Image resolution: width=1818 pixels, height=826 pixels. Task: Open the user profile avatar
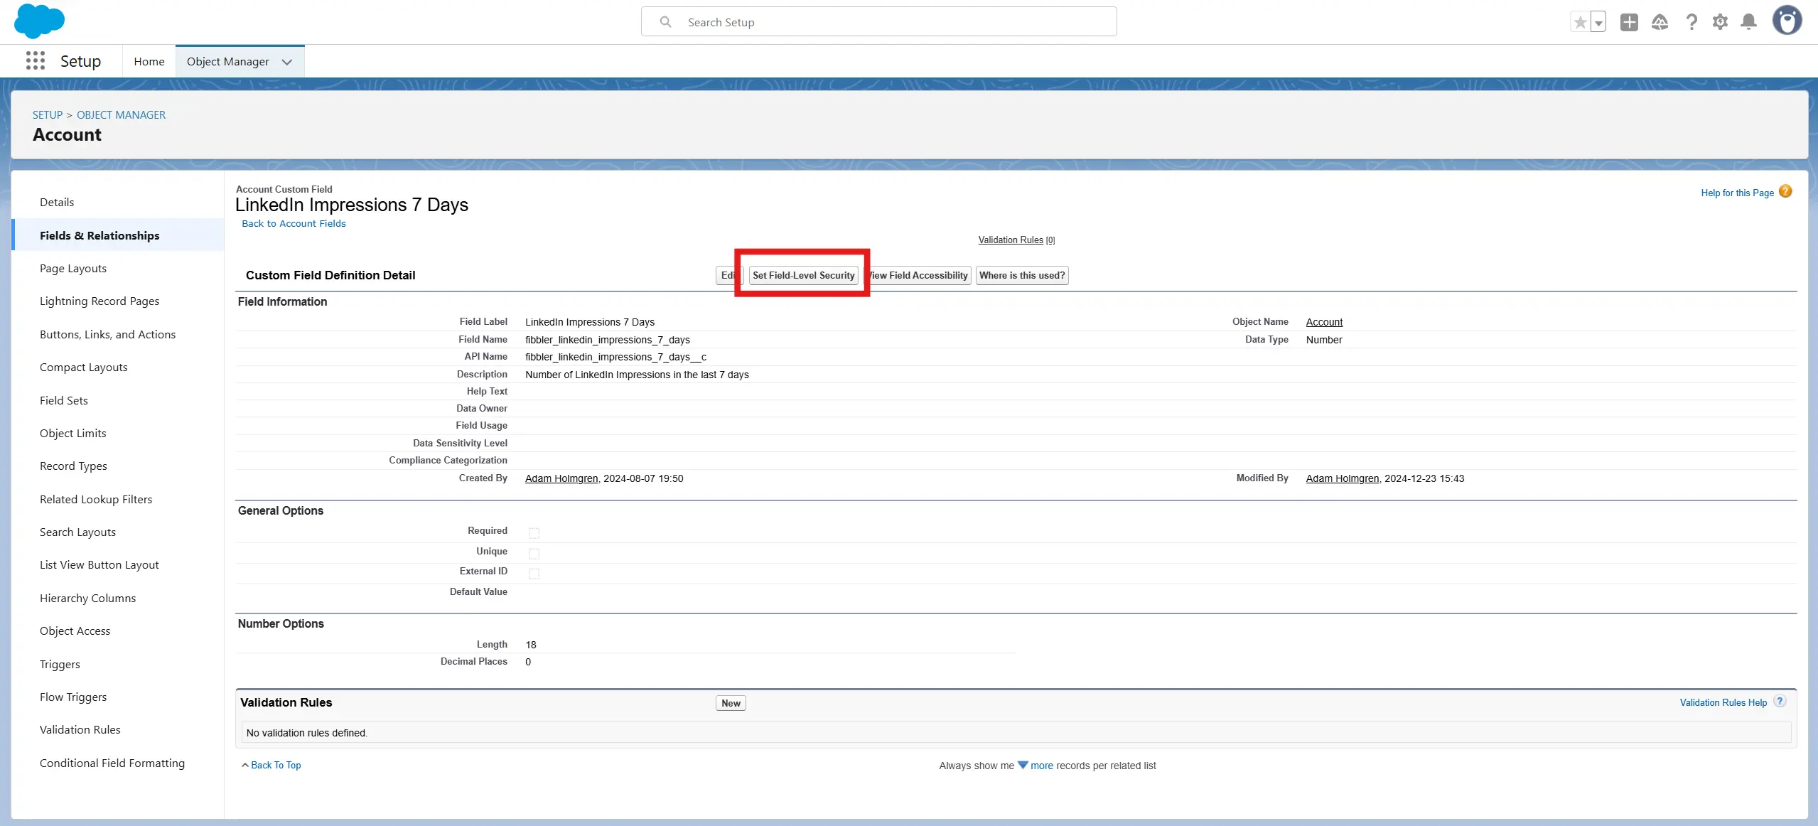point(1787,21)
